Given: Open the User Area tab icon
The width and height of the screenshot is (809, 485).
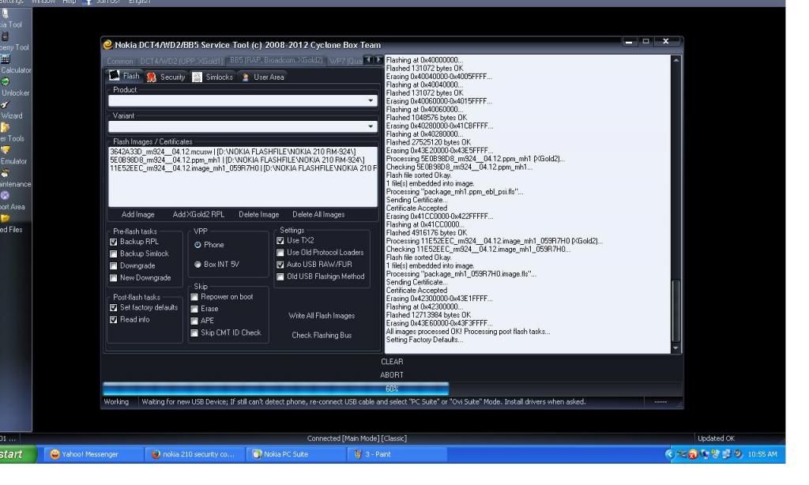Looking at the screenshot, I should (x=245, y=77).
